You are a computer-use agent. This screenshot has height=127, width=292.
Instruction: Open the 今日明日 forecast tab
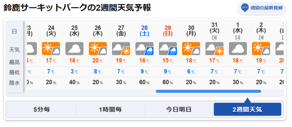click(x=179, y=109)
